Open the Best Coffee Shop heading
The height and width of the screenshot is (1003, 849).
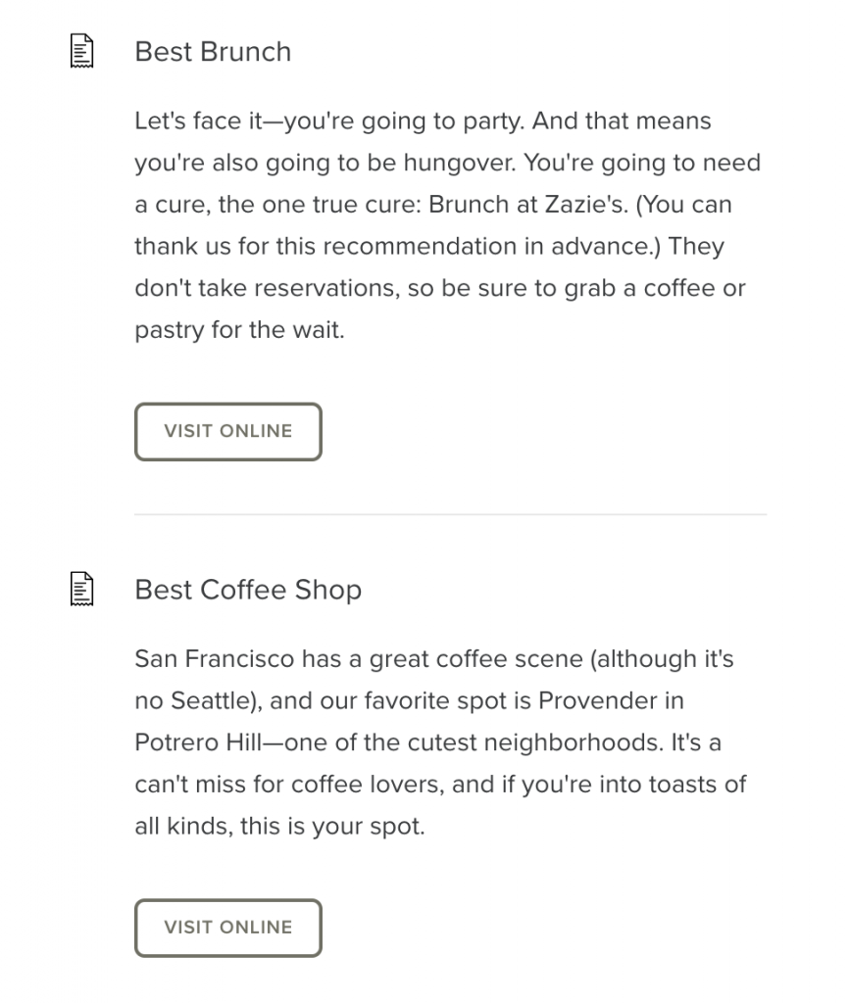coord(248,590)
